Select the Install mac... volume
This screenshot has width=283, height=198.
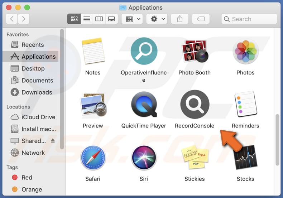[x=30, y=129]
